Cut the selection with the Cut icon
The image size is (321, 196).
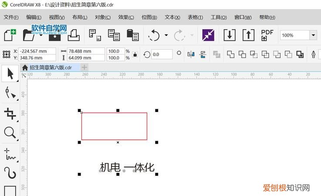(x=95, y=35)
